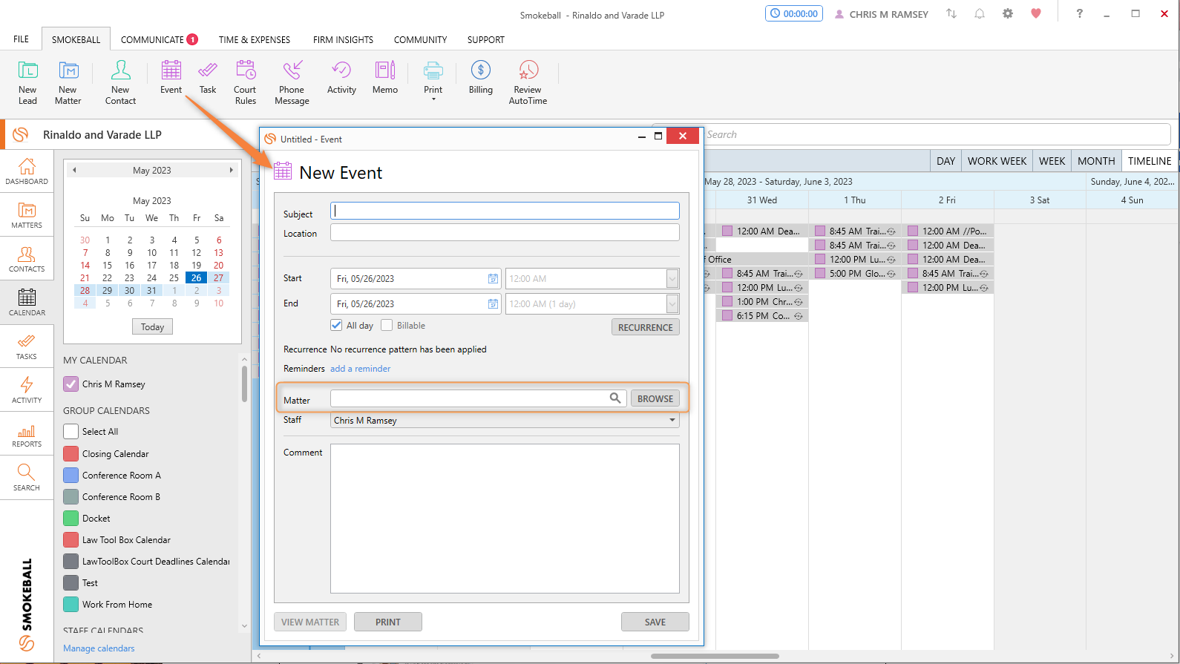
Task: Check Select All group calendars
Action: 71,431
